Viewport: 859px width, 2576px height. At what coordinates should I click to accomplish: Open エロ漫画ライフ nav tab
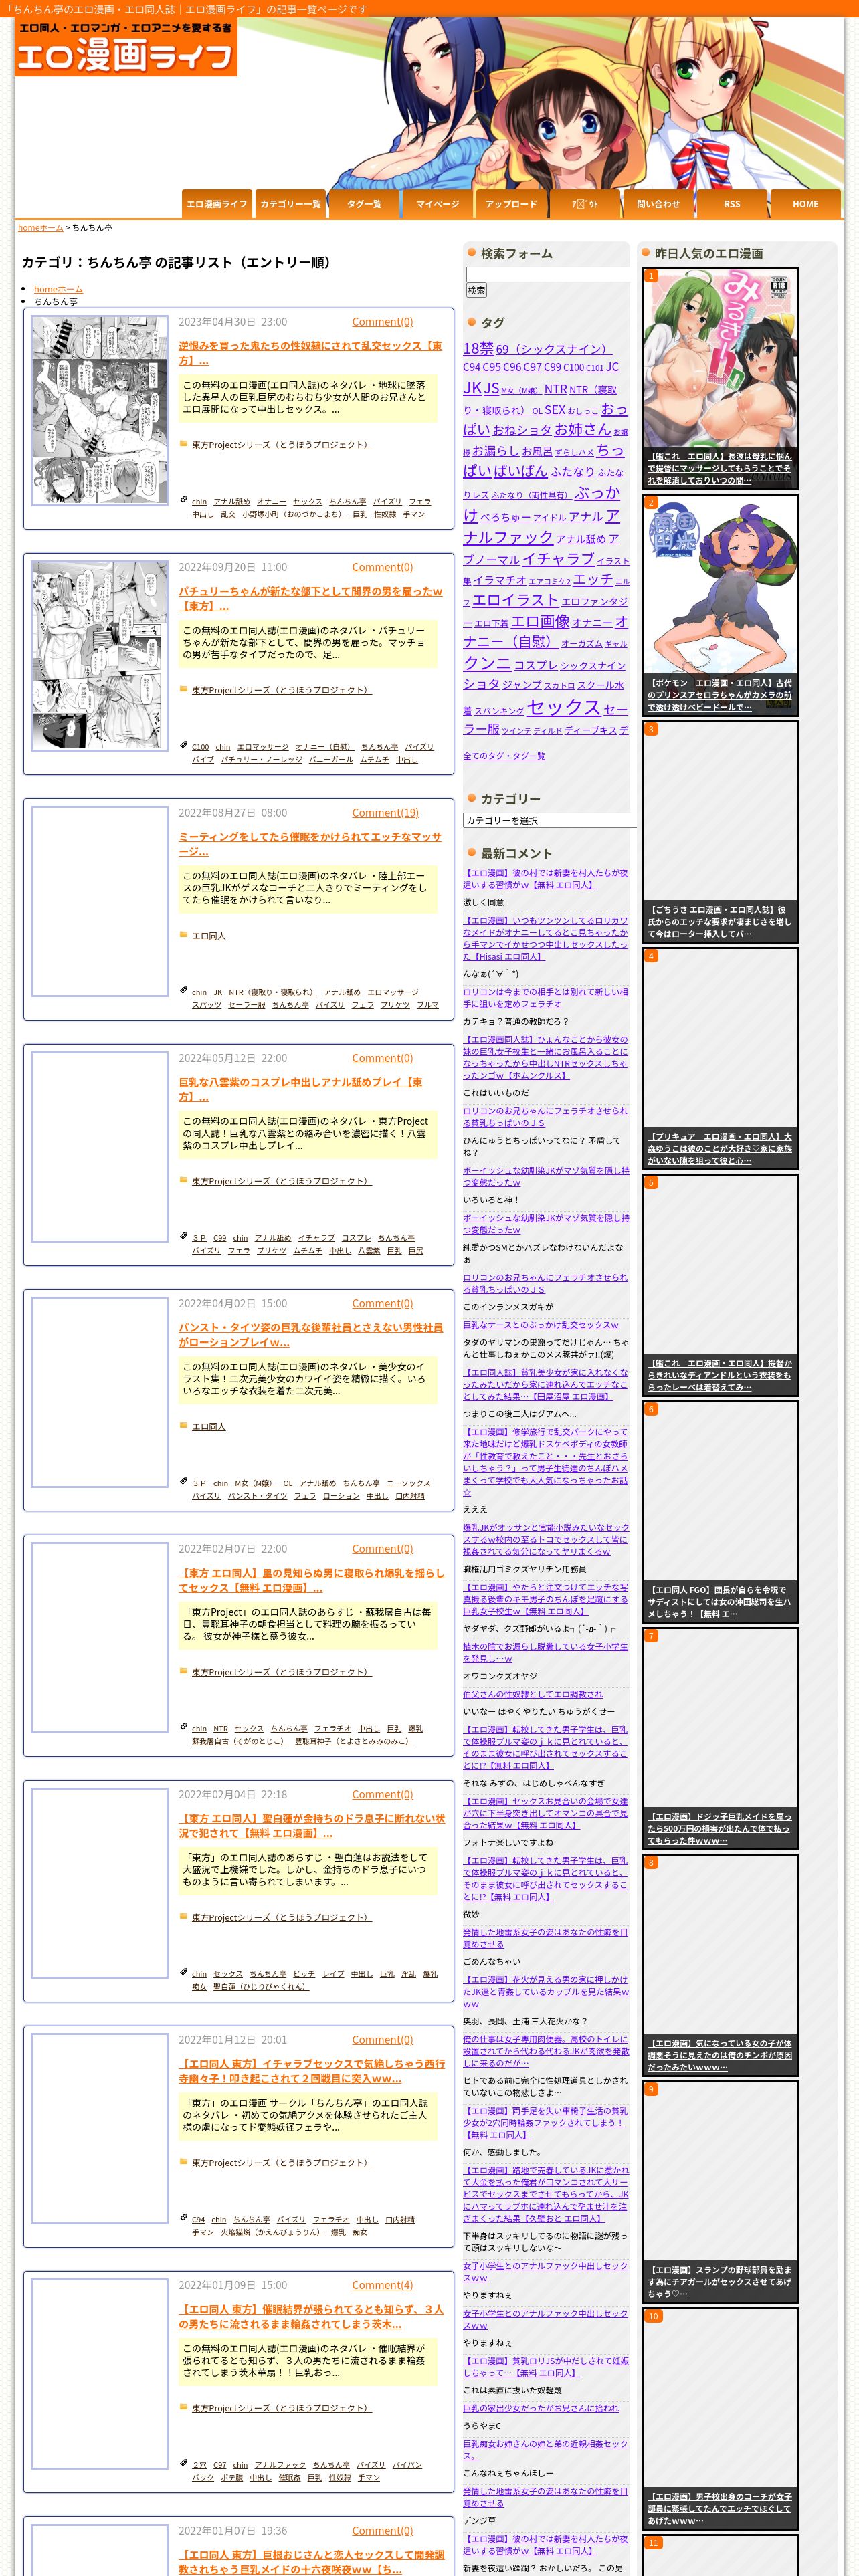[x=216, y=204]
